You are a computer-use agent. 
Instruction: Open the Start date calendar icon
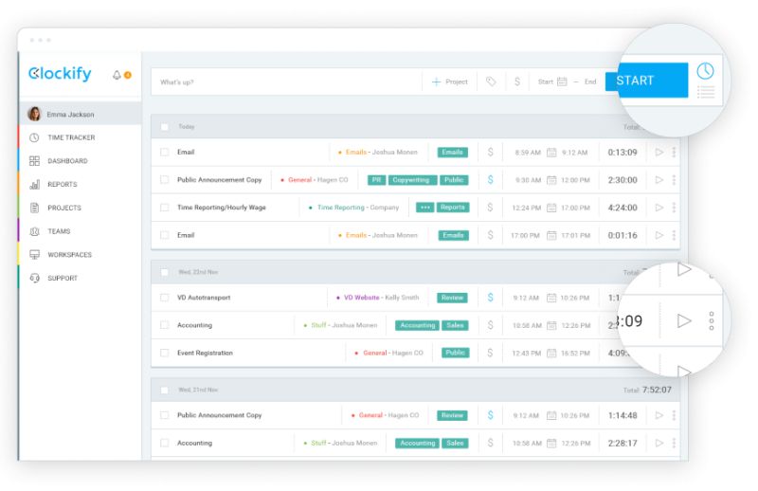click(562, 82)
